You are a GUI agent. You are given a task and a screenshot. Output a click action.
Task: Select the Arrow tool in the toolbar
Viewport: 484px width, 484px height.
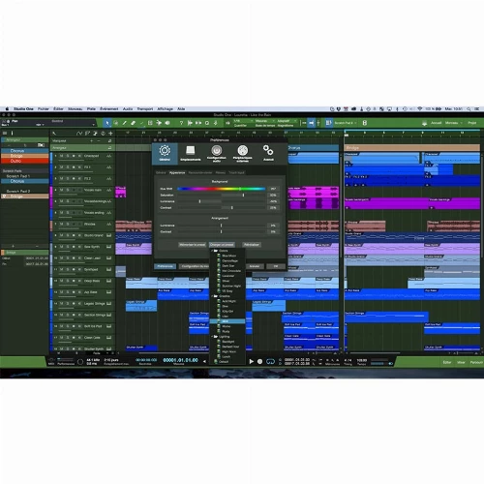[x=107, y=123]
